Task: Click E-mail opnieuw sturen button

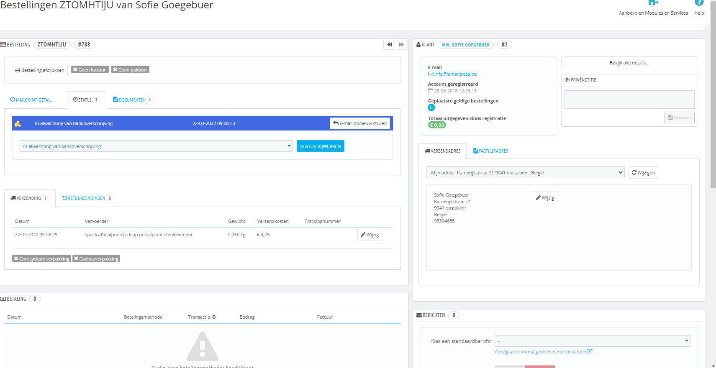Action: click(x=360, y=123)
